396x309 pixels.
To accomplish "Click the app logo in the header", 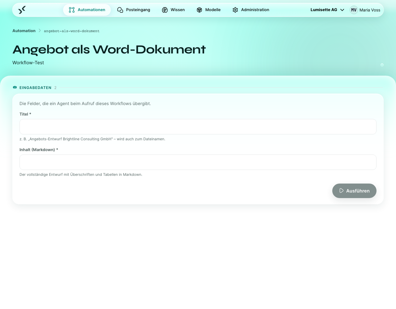I will (x=22, y=10).
